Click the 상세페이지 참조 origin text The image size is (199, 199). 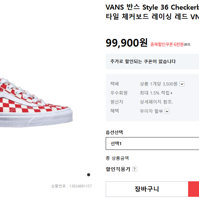(156, 102)
